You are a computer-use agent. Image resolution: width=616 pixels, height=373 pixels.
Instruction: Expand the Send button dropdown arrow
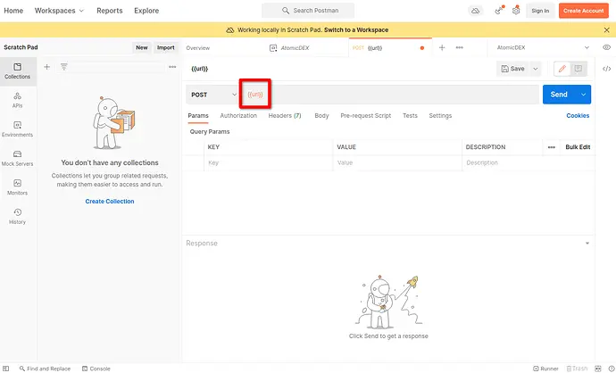click(x=584, y=94)
